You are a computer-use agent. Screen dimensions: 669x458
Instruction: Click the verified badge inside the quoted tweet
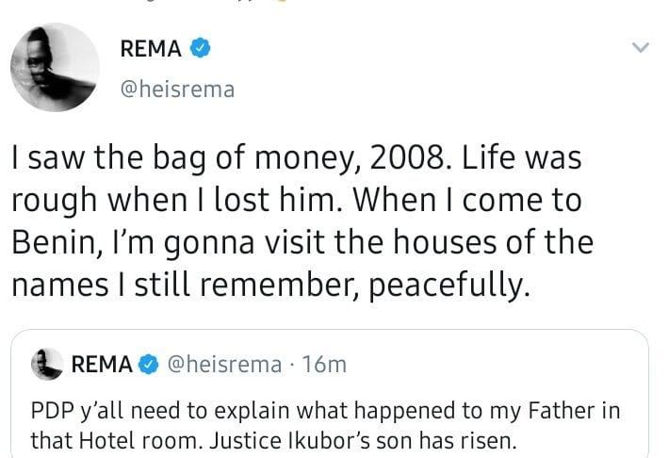click(x=148, y=365)
